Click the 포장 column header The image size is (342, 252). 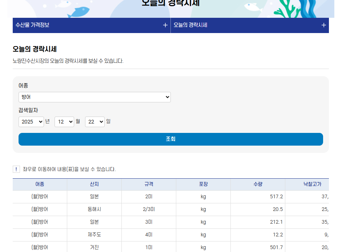pos(203,184)
